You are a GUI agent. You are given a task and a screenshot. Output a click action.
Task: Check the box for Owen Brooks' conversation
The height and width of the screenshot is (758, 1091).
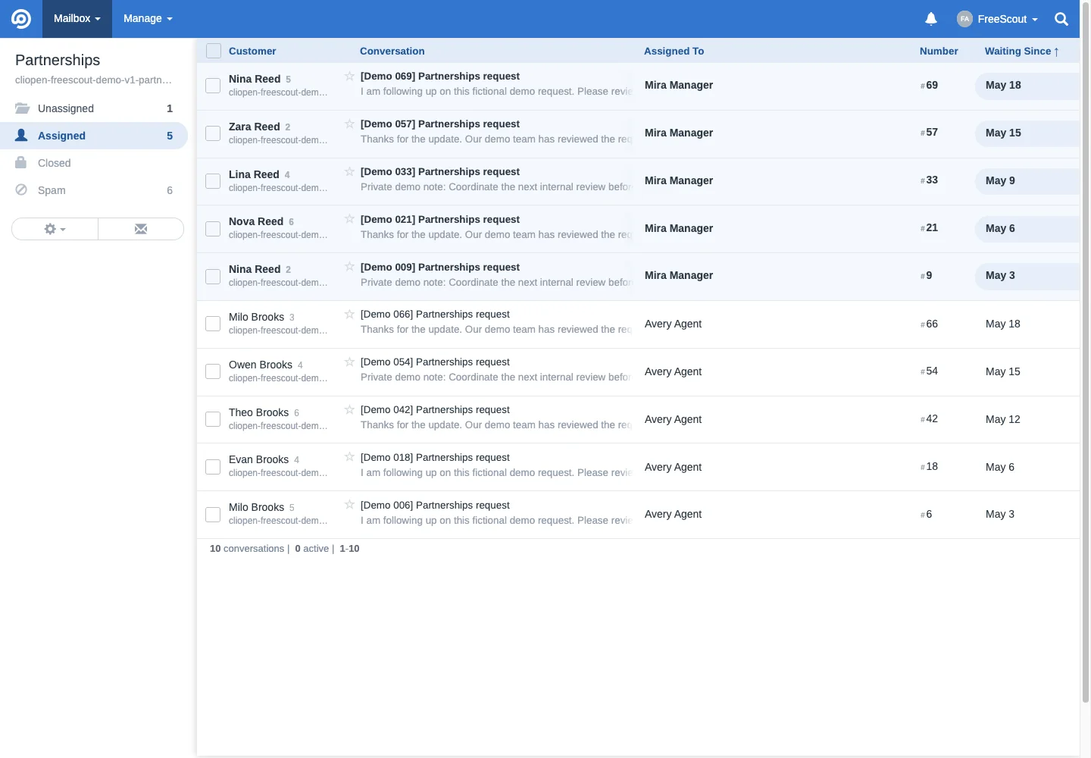[213, 371]
